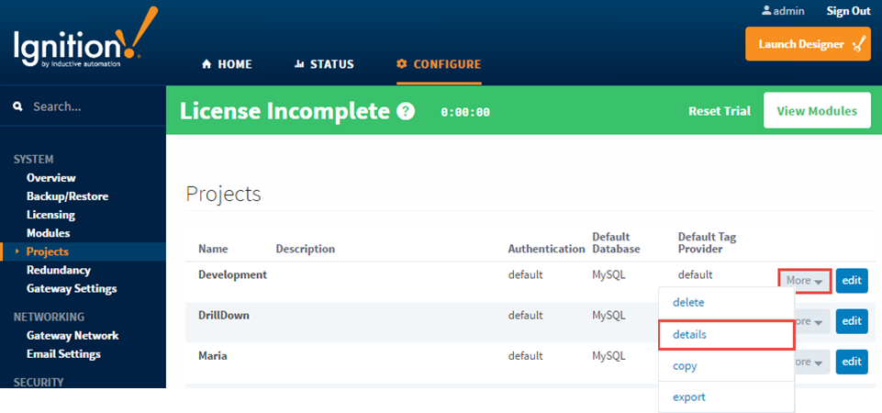Click the Search input field
The height and width of the screenshot is (413, 882).
[84, 106]
